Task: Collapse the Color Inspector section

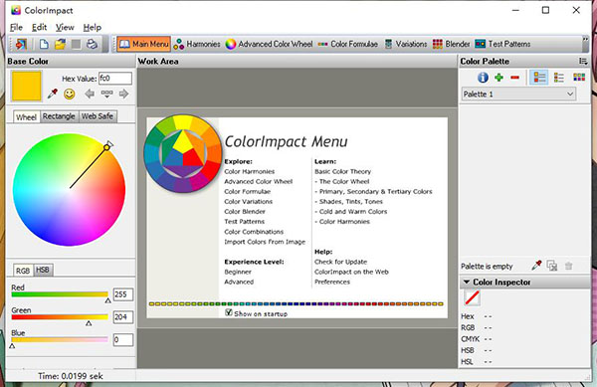Action: (x=466, y=282)
